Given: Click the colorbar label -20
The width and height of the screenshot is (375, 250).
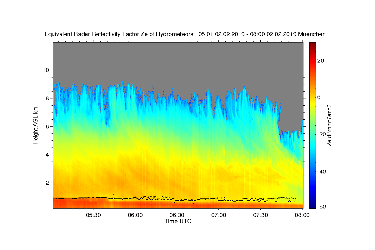Looking at the screenshot, I should 322,135.
